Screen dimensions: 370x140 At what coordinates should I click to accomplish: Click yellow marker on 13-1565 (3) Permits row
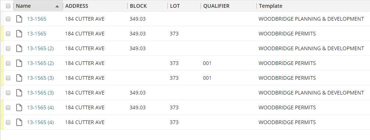pos(2,78)
